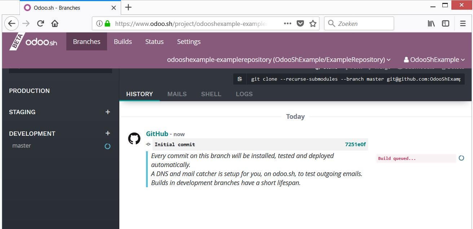
Task: Reload the current page
Action: 40,23
